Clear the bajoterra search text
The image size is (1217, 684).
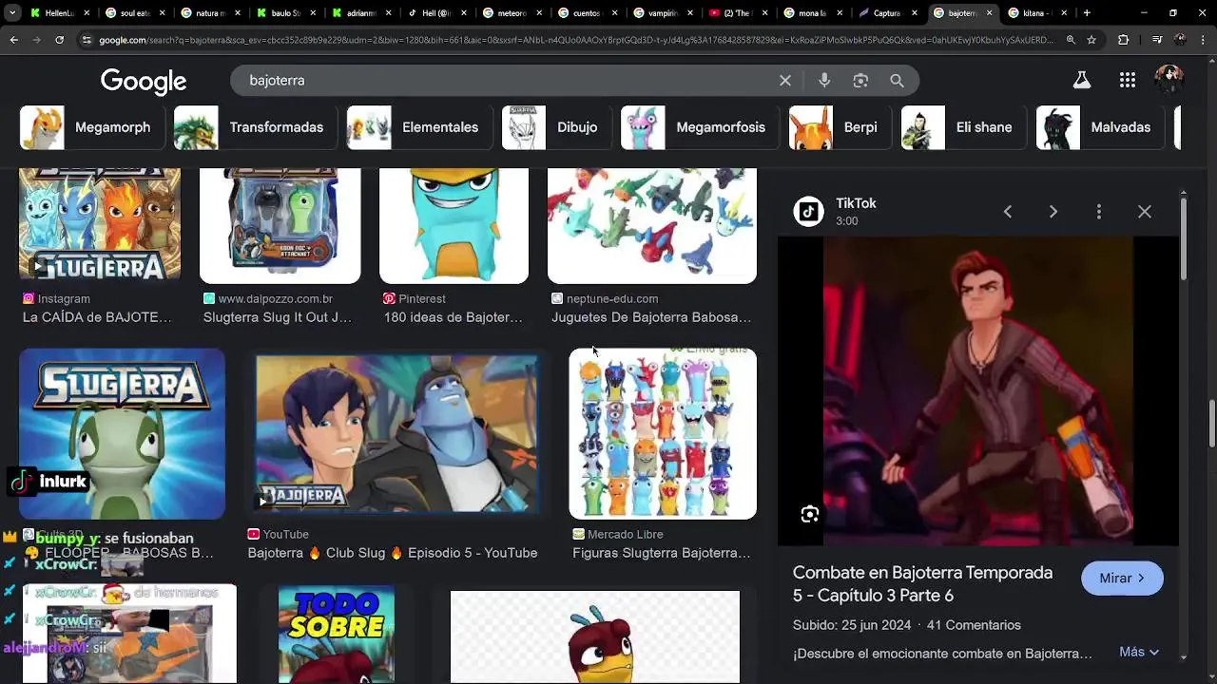(785, 81)
